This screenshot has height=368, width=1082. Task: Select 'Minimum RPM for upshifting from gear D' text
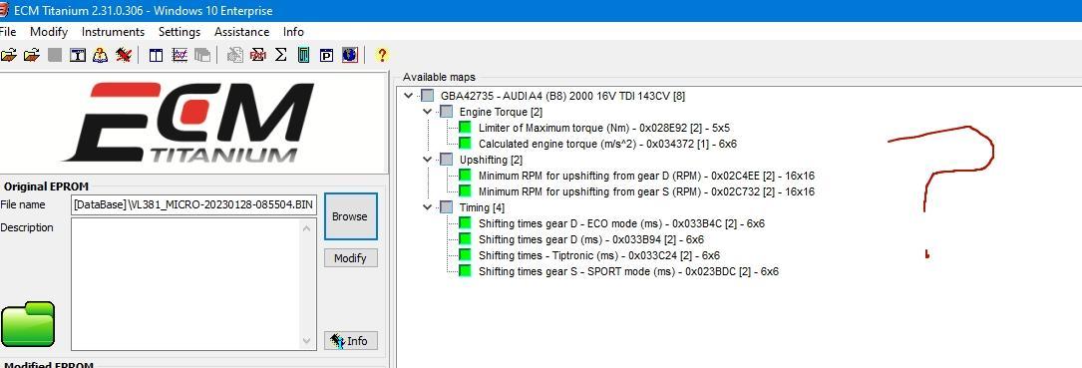[x=646, y=176]
